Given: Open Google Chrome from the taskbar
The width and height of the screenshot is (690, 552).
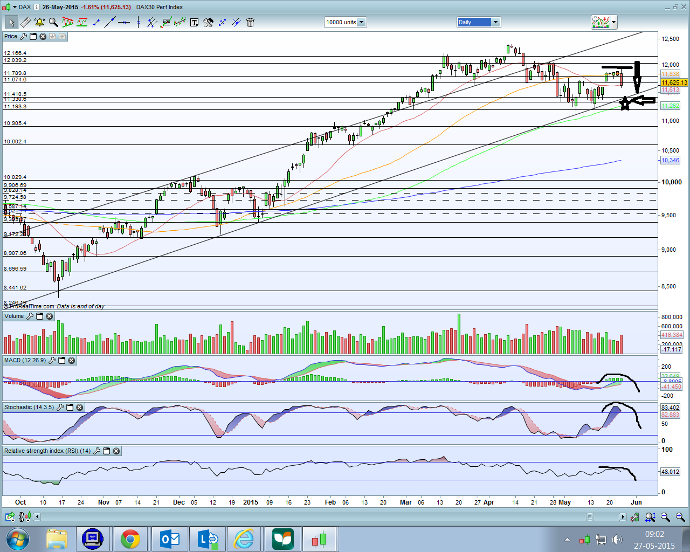Looking at the screenshot, I should click(130, 539).
